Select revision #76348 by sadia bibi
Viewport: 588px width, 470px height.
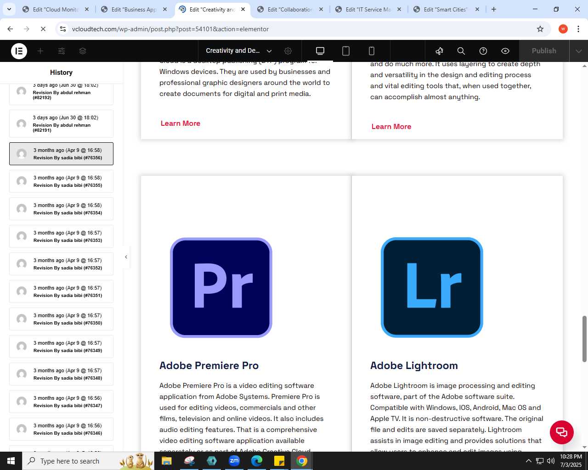(x=61, y=374)
